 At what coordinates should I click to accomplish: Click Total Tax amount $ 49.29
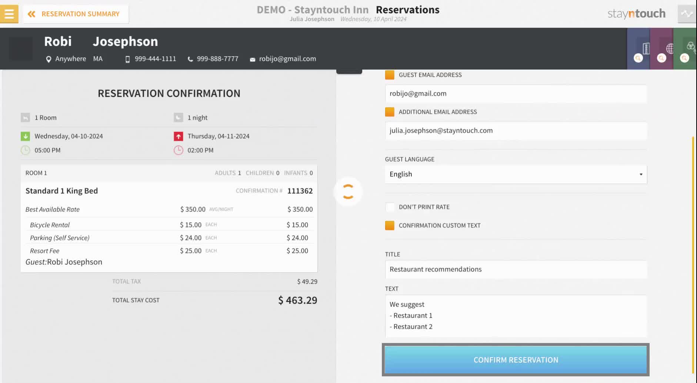[307, 282]
